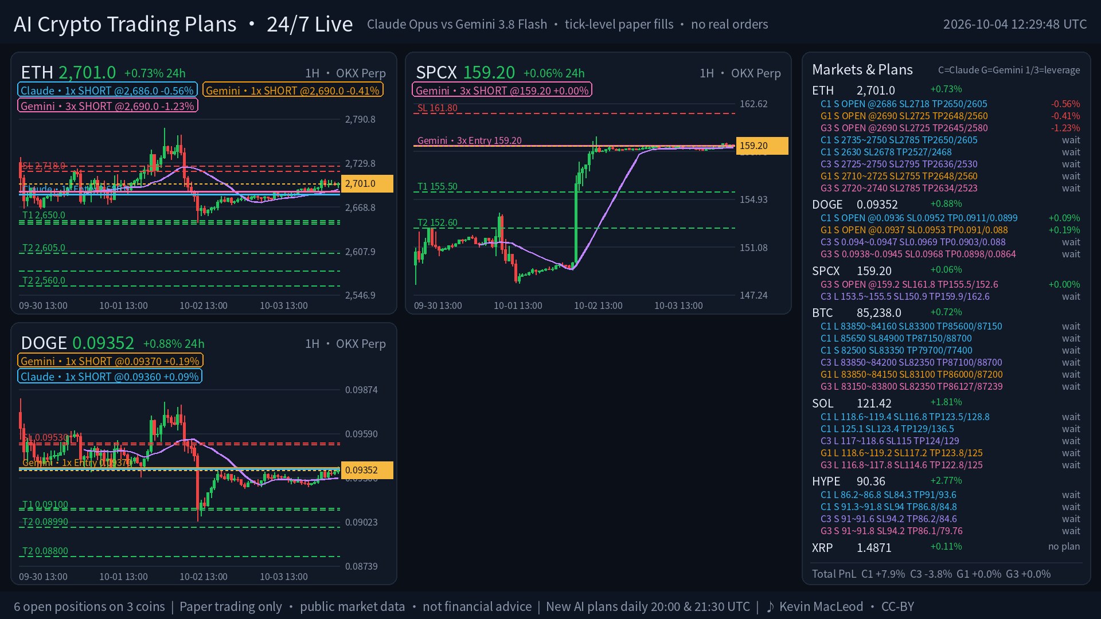Click the Claude 1x SHORT badge on ETH

pyautogui.click(x=108, y=91)
